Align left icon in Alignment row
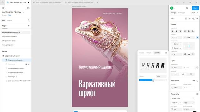 pyautogui.click(x=173, y=31)
